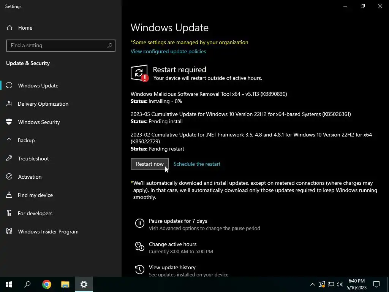The image size is (389, 292).
Task: Click the Restart required status icon
Action: tap(139, 73)
